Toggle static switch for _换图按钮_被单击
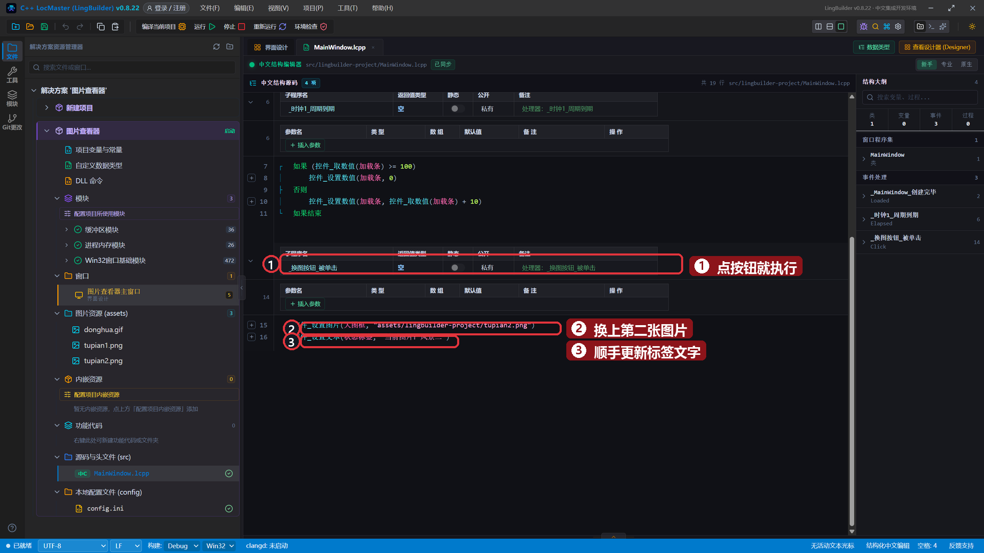Image resolution: width=984 pixels, height=553 pixels. pyautogui.click(x=458, y=268)
